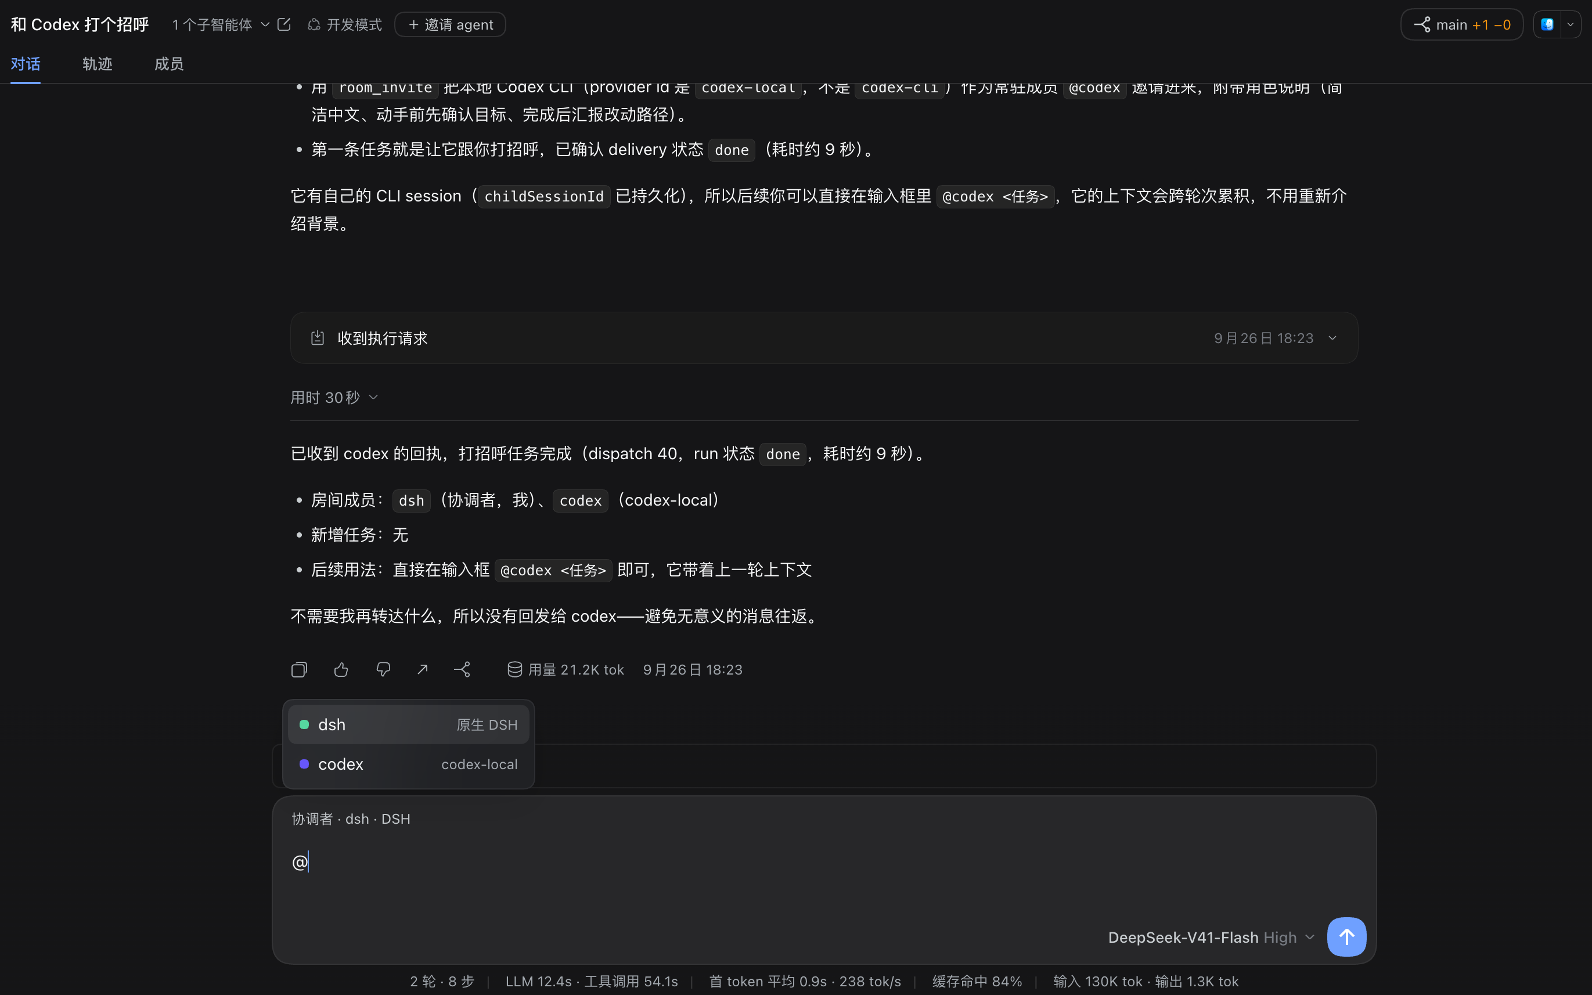The image size is (1592, 995).
Task: Send message with blue arrow button
Action: [1346, 937]
